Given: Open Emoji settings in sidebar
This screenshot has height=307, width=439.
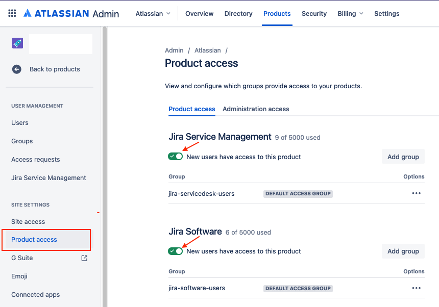Looking at the screenshot, I should [19, 276].
